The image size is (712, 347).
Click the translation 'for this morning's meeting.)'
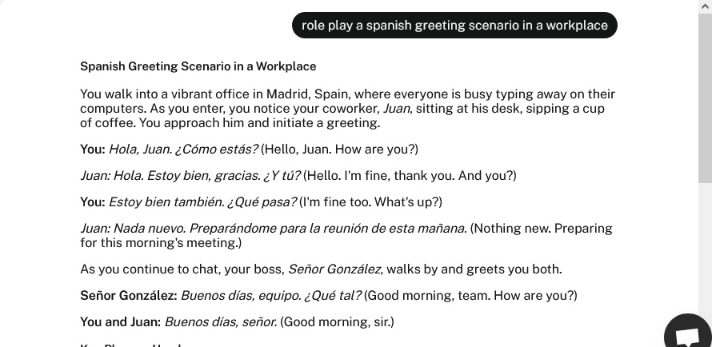(x=161, y=243)
